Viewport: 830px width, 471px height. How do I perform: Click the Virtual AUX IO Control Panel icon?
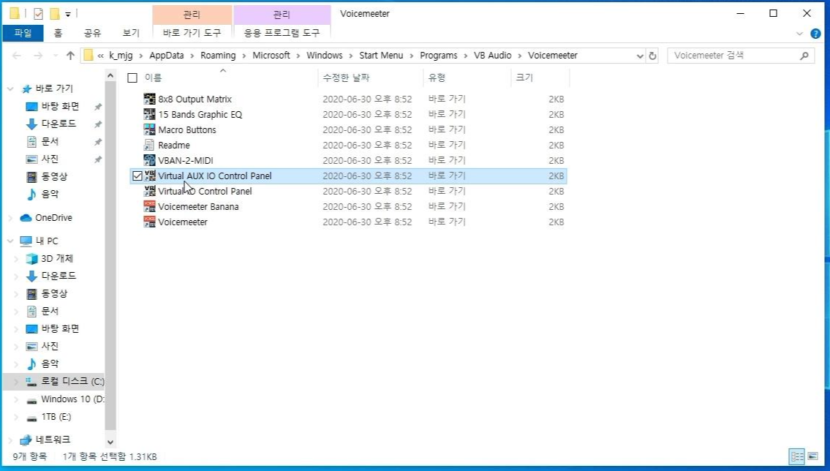click(149, 176)
